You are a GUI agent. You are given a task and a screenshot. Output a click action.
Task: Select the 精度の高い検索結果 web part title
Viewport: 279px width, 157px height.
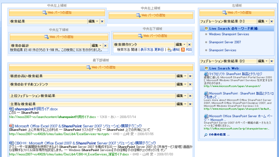pyautogui.click(x=27, y=76)
